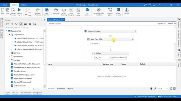Screen dimensions: 181x101
Task: Open the zoom percentage dropdown
Action: 167,89
